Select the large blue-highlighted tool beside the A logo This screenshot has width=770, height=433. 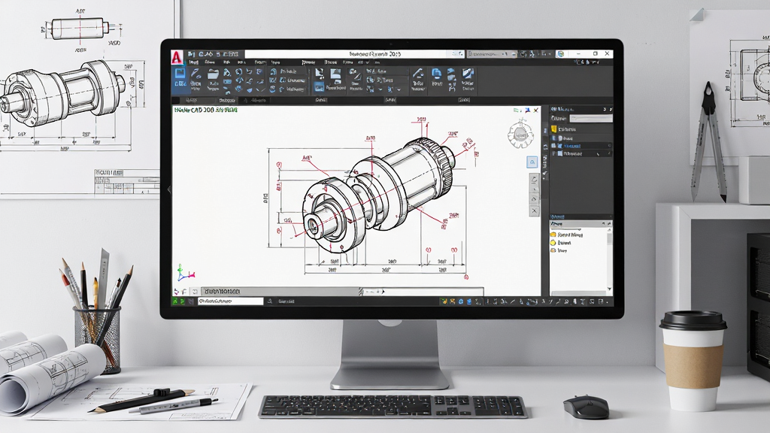(x=180, y=80)
